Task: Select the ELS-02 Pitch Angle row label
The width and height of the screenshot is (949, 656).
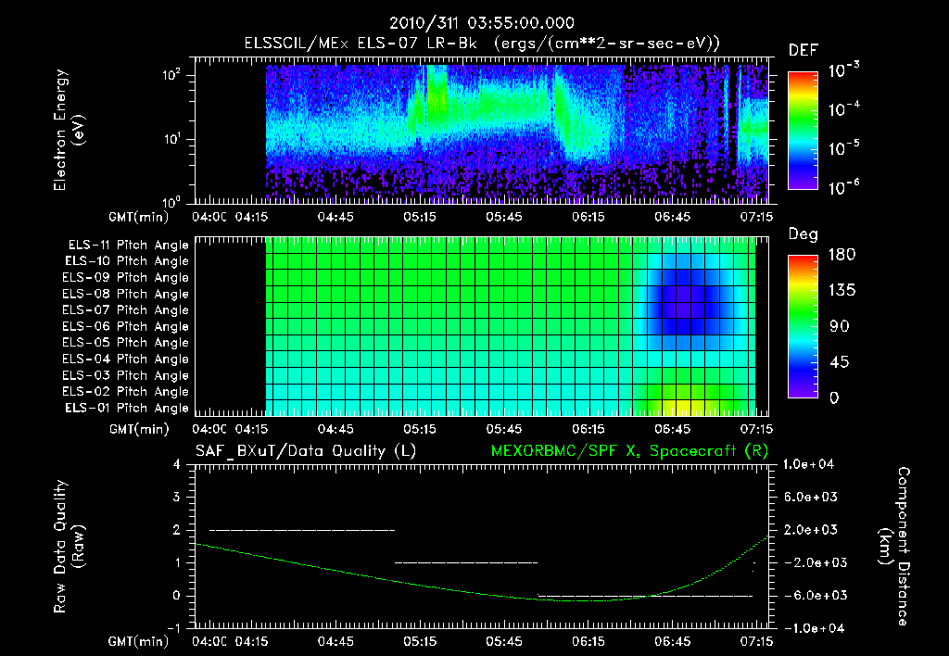Action: [126, 392]
